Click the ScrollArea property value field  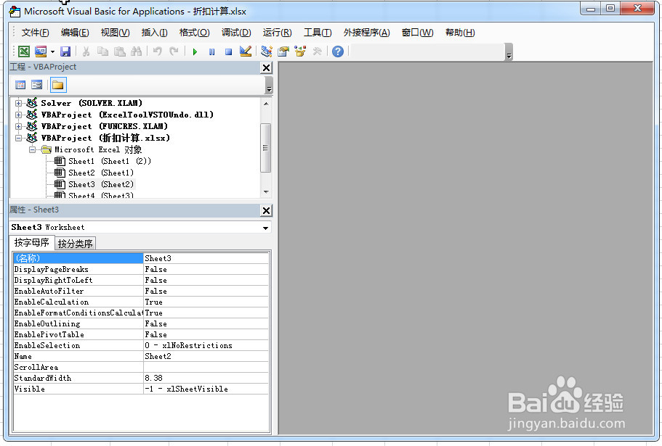[206, 367]
